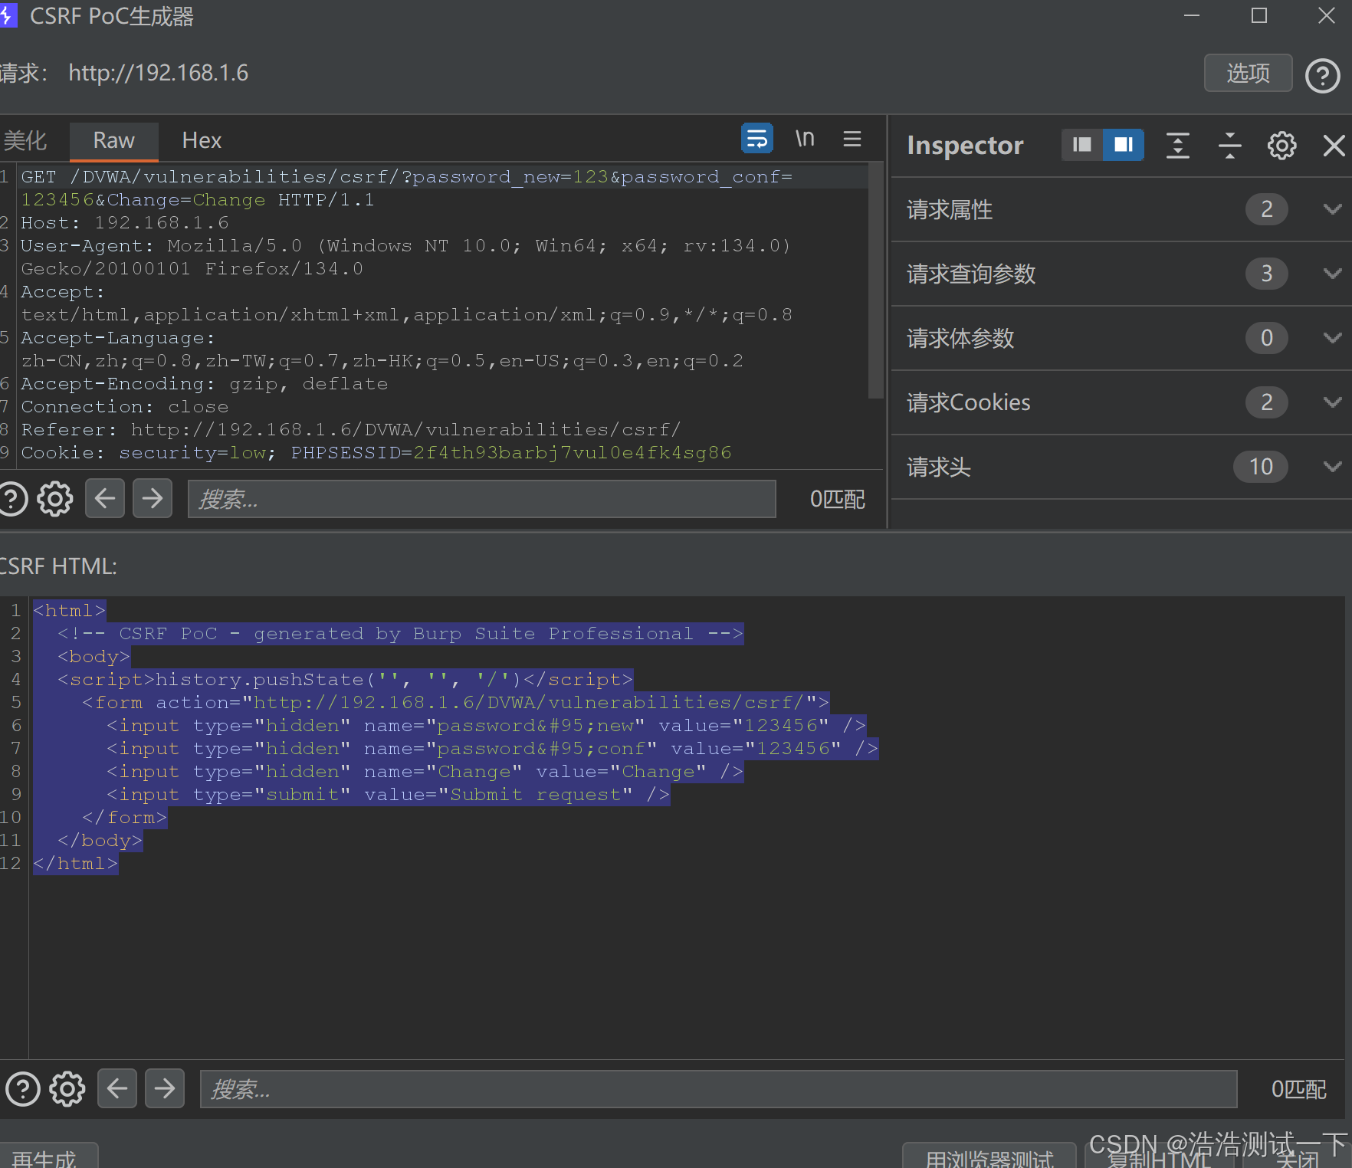Click the request editor vertical scrollbar
This screenshot has height=1168, width=1352.
coord(875,281)
